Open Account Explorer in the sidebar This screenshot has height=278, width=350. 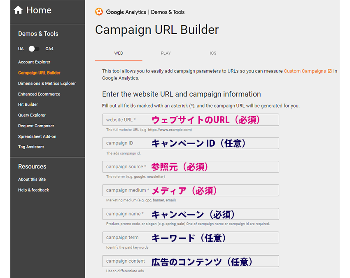pos(34,62)
